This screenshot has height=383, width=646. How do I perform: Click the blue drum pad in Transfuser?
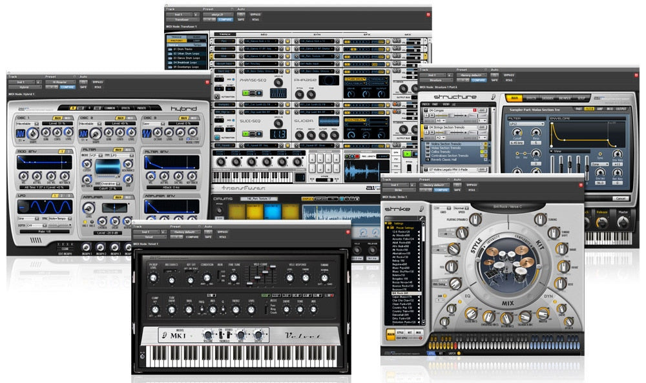point(273,211)
